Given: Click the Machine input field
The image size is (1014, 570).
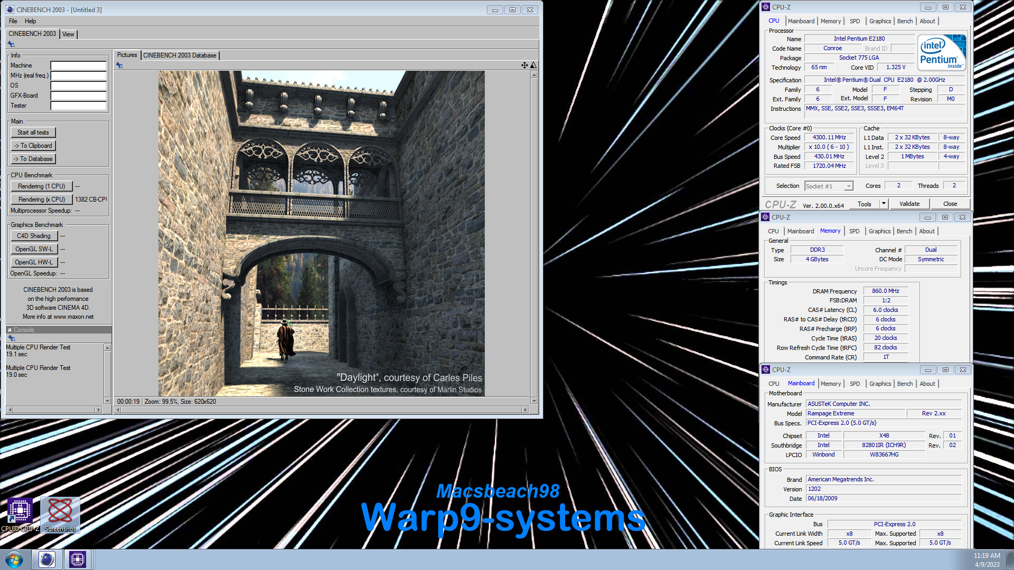Looking at the screenshot, I should coord(78,65).
